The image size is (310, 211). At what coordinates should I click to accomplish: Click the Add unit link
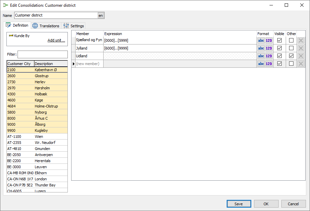click(x=56, y=40)
